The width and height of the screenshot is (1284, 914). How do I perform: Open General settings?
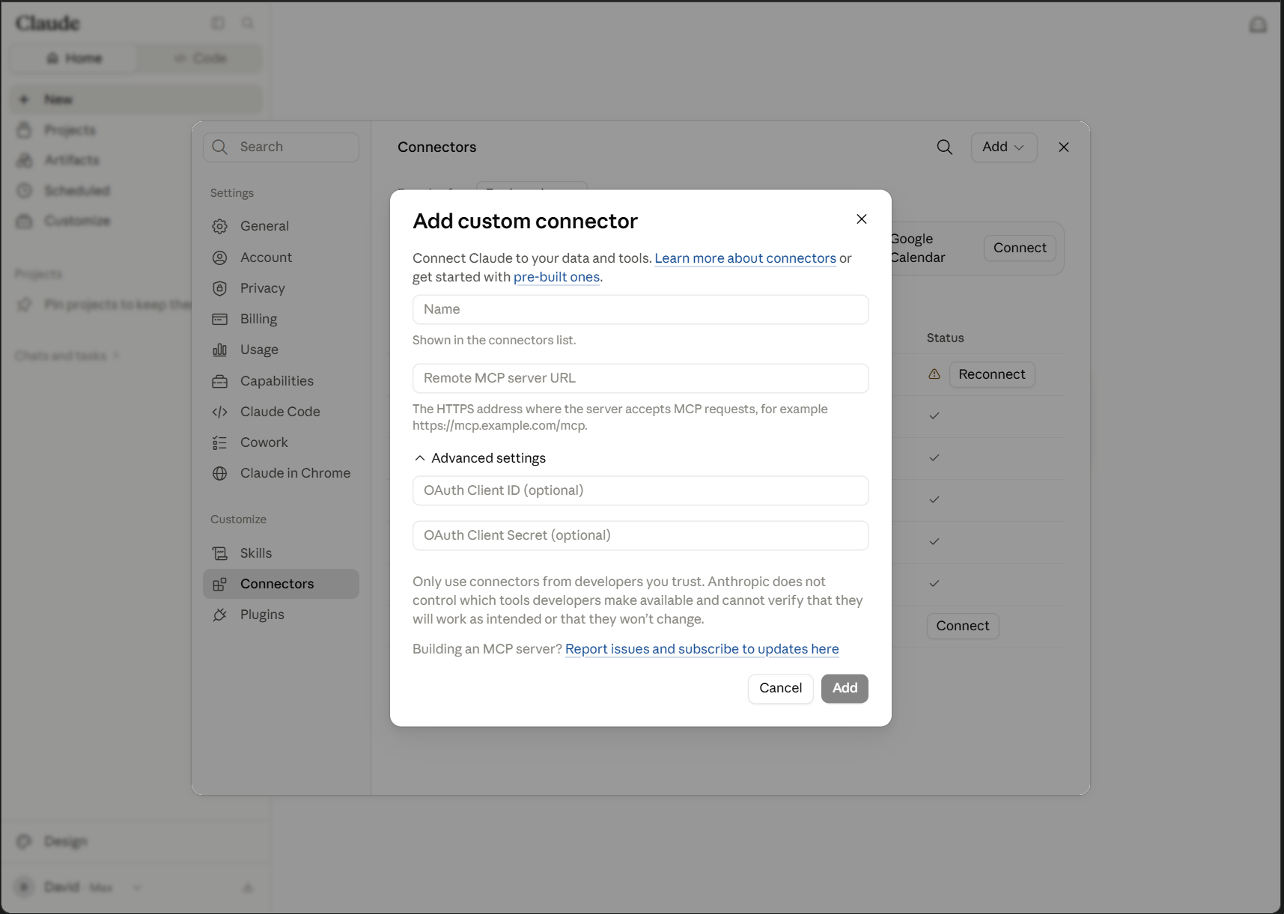[x=281, y=226]
